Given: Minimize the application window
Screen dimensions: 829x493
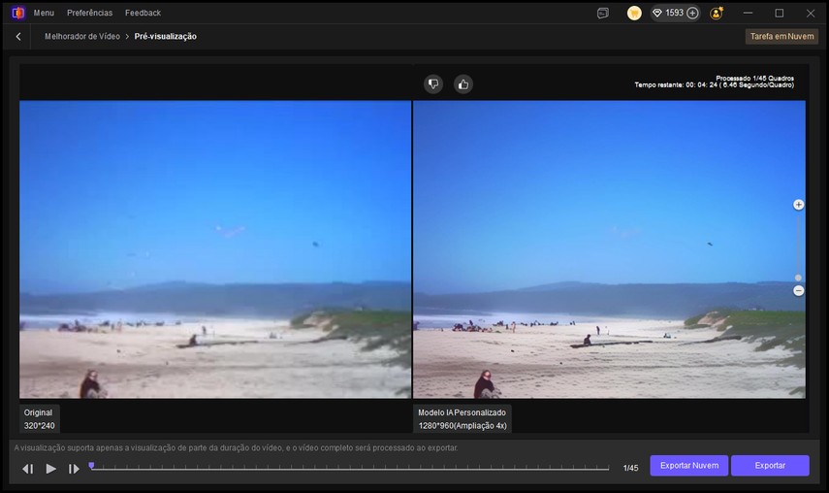Looking at the screenshot, I should 748,13.
